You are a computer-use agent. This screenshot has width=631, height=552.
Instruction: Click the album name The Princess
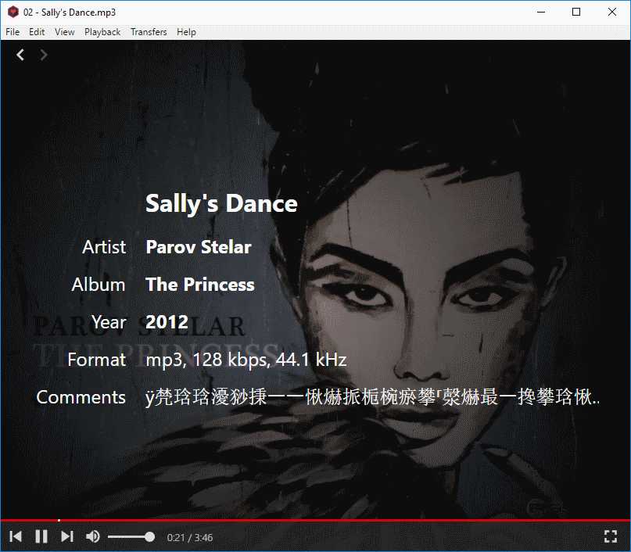pyautogui.click(x=200, y=285)
